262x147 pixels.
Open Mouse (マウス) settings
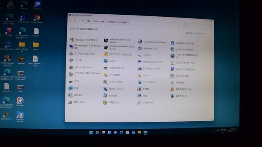(x=74, y=81)
